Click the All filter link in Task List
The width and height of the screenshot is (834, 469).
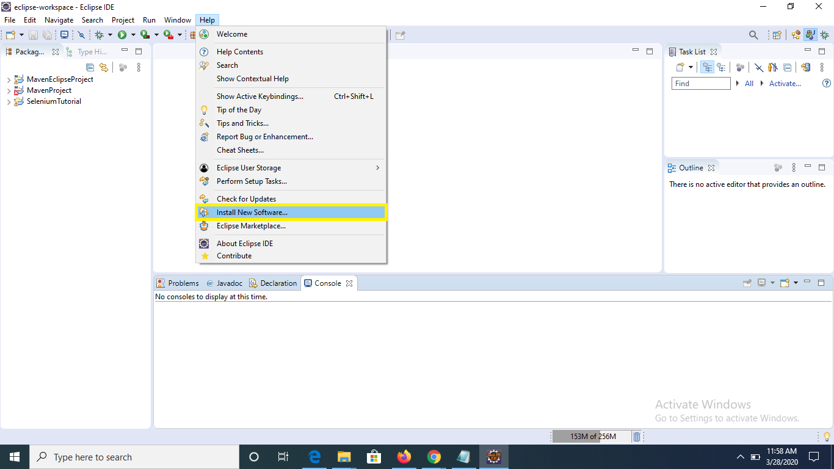coord(749,84)
